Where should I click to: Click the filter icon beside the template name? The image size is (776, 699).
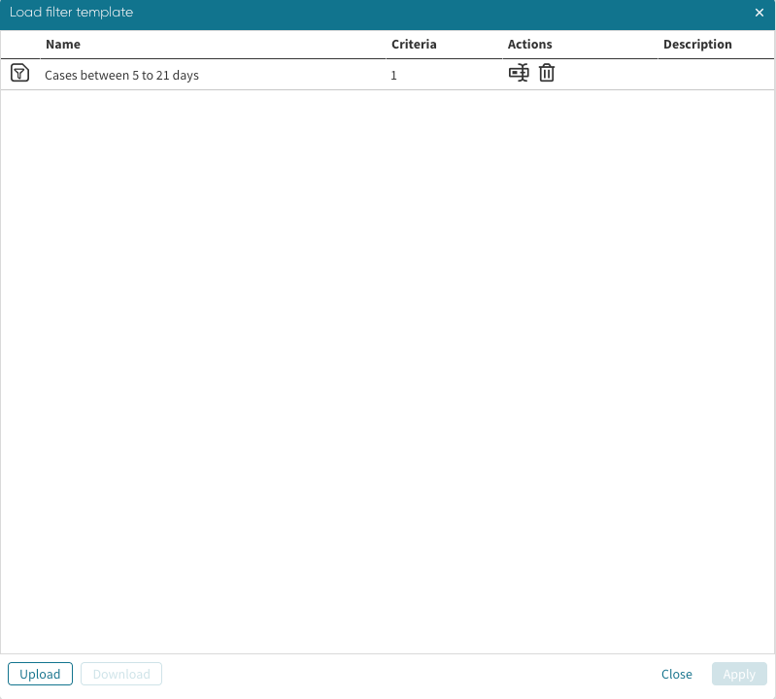19,74
